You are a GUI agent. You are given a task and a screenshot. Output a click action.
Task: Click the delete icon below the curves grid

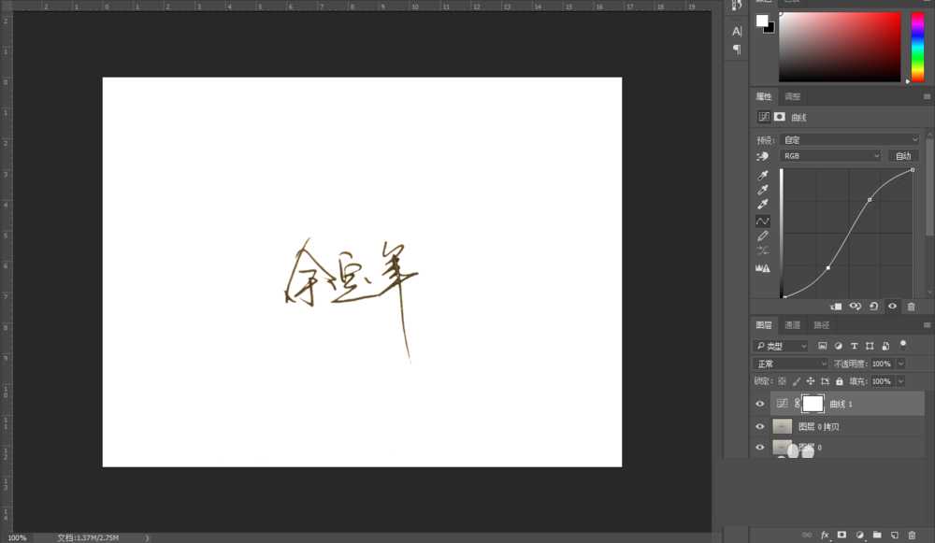(912, 306)
